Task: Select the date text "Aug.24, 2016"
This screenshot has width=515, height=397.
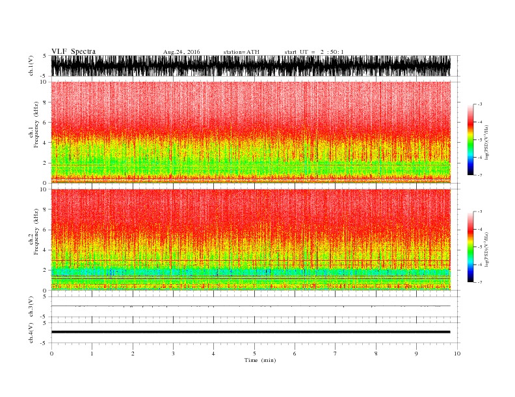Action: [181, 52]
